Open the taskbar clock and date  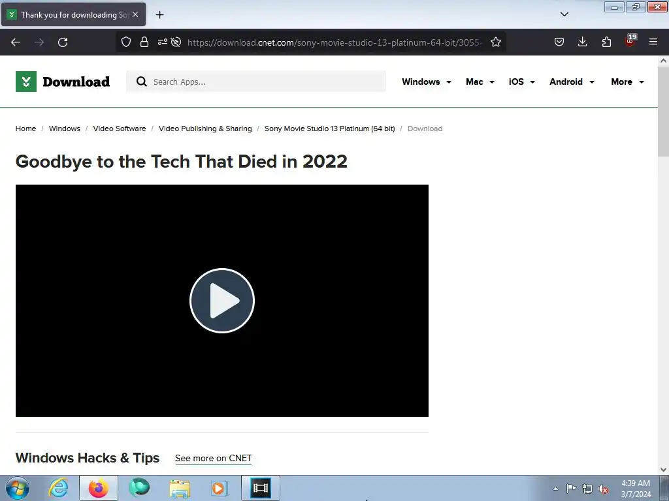[636, 489]
